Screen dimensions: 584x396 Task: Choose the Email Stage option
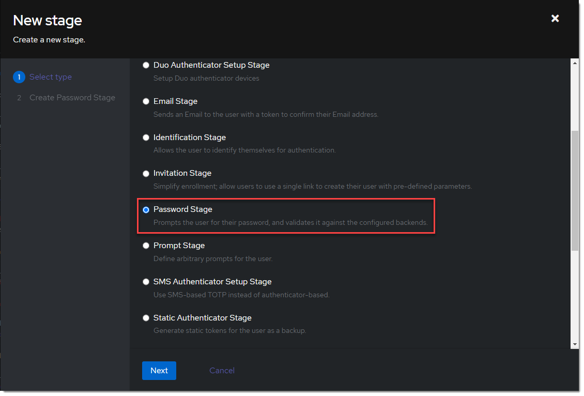tap(146, 101)
